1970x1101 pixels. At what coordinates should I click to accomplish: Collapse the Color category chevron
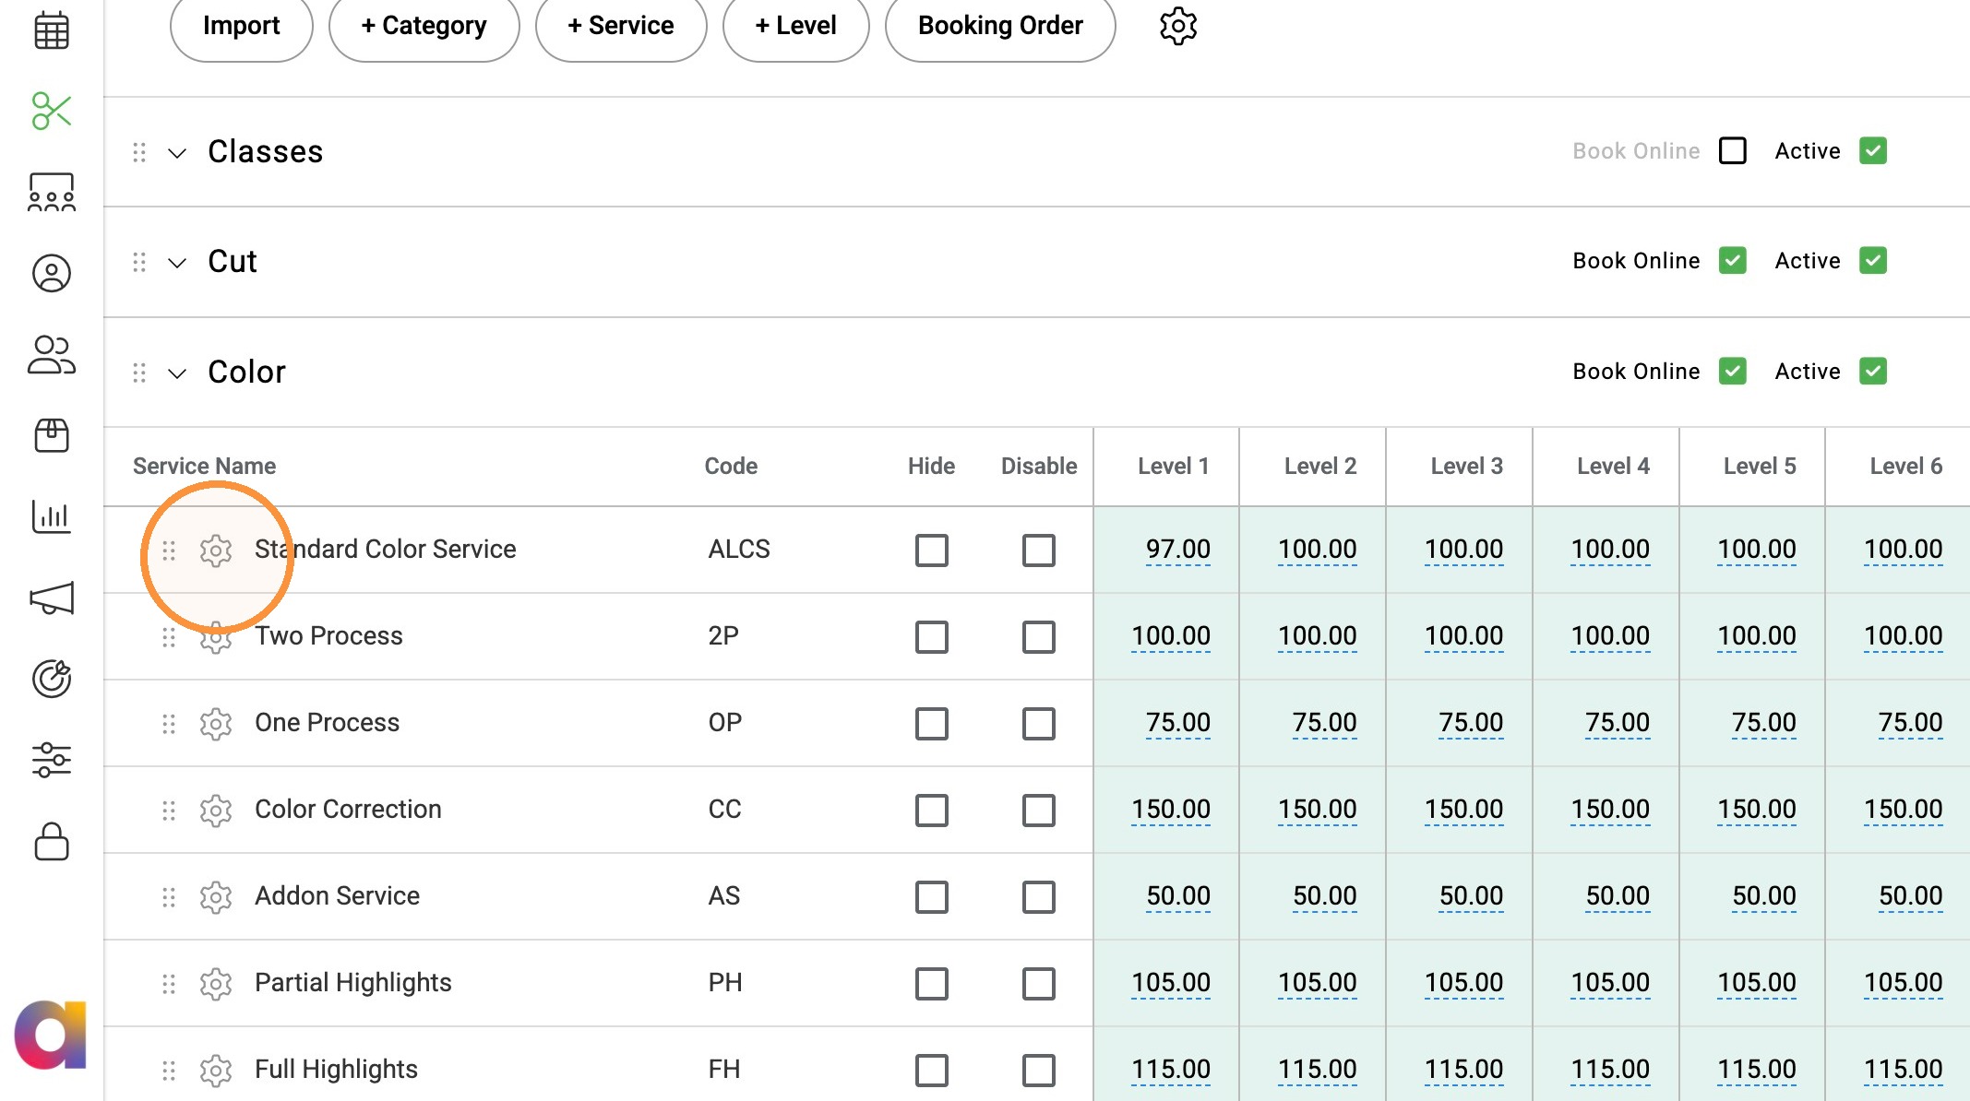[177, 373]
